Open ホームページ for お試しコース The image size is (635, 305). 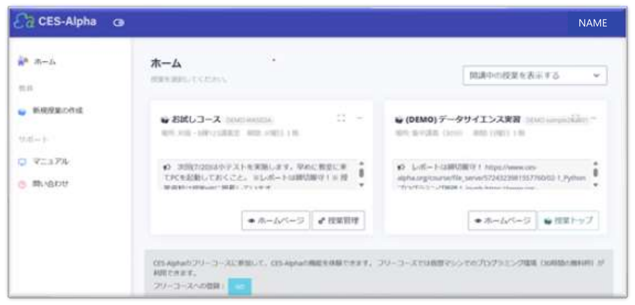click(276, 220)
